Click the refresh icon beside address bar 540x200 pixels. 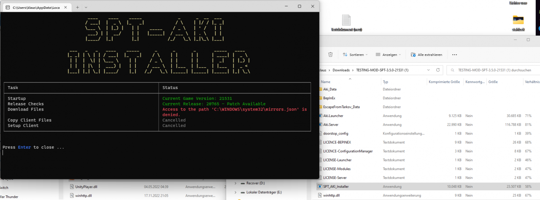point(438,70)
